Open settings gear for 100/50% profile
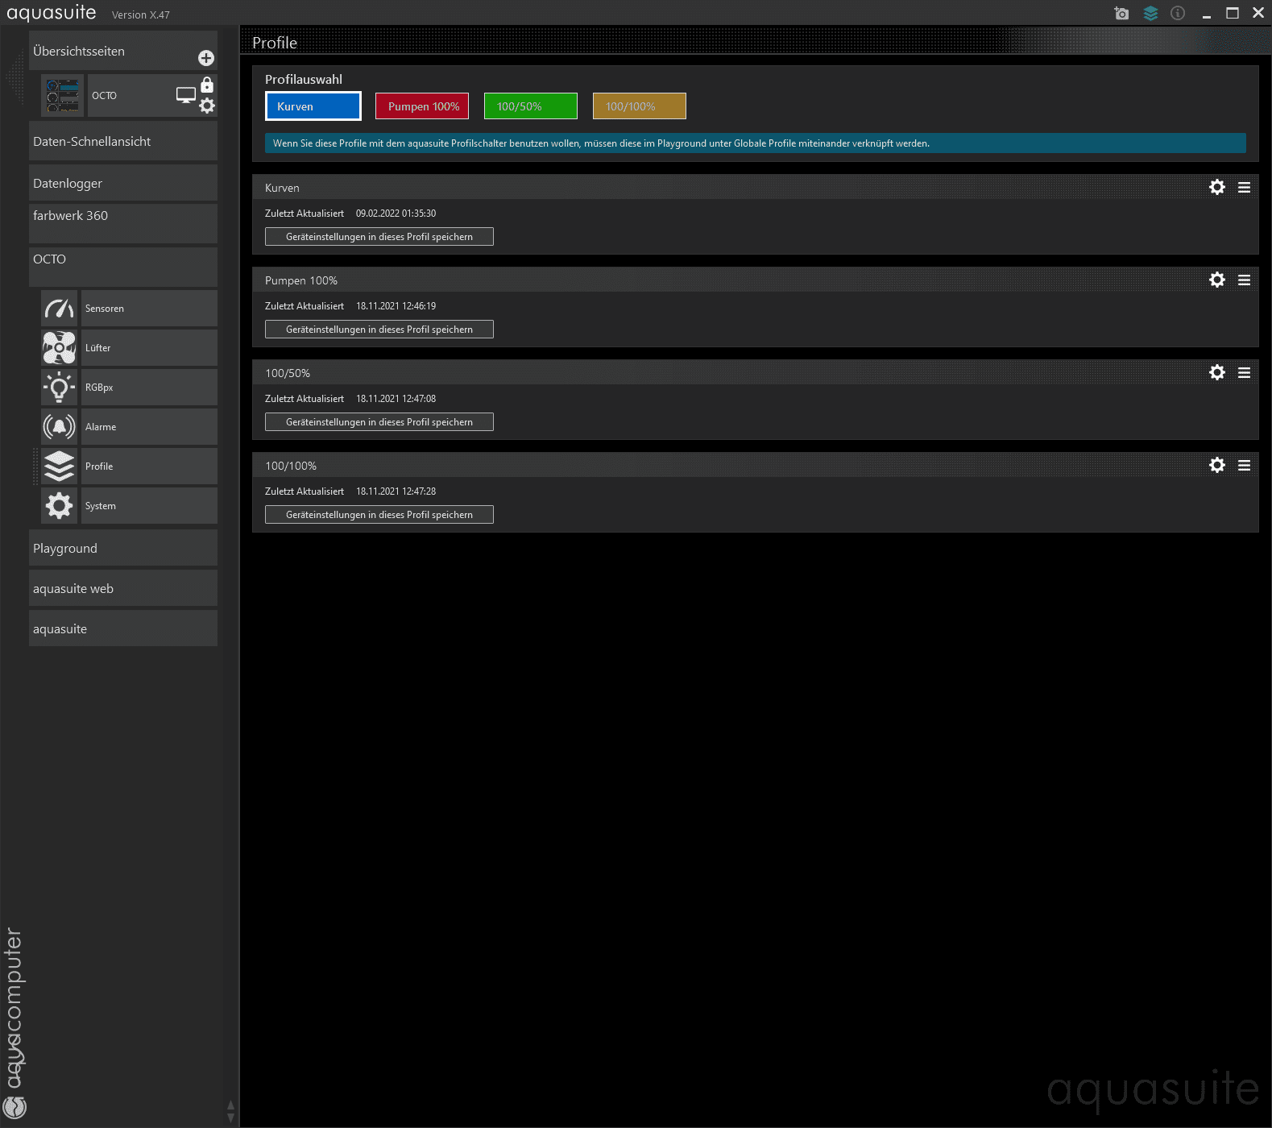Screen dimensions: 1272x1128 pos(1217,372)
